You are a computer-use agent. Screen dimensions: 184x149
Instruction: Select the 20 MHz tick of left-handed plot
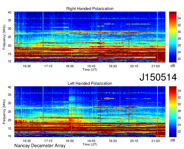point(9,120)
